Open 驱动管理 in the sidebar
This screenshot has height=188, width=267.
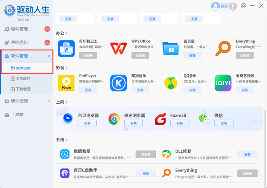coord(26,29)
